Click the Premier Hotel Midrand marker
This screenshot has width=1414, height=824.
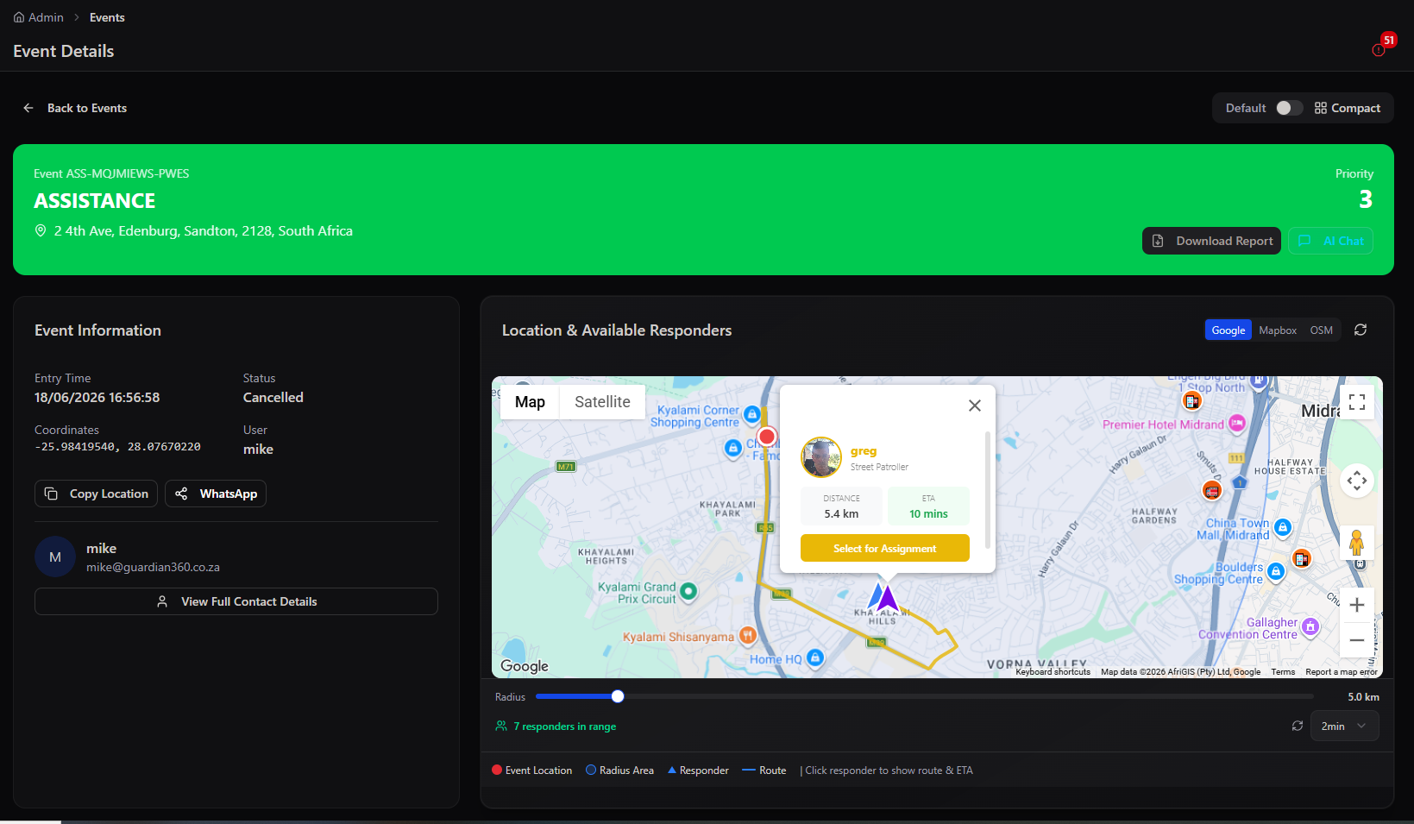coord(1237,423)
